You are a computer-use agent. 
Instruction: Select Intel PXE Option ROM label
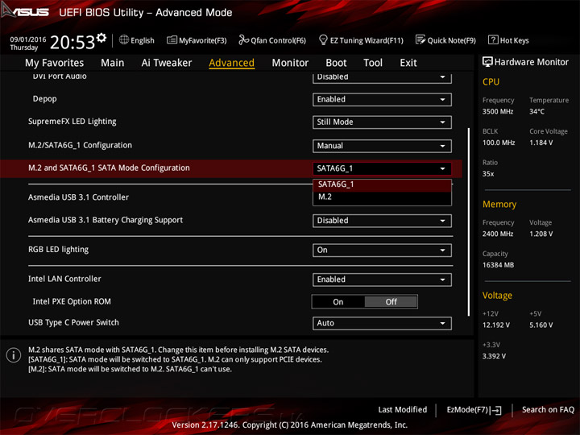pos(72,302)
